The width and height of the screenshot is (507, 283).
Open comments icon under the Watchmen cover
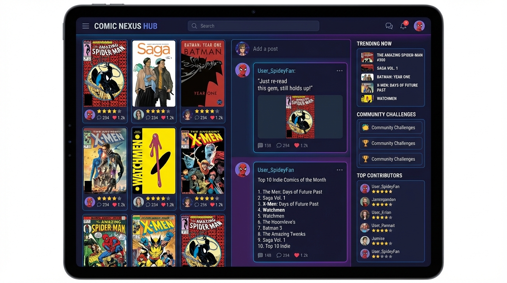tap(148, 205)
